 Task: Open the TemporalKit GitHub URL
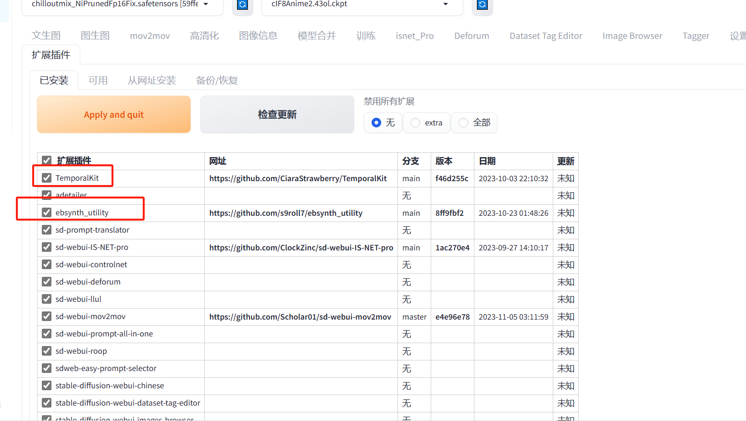[x=298, y=178]
